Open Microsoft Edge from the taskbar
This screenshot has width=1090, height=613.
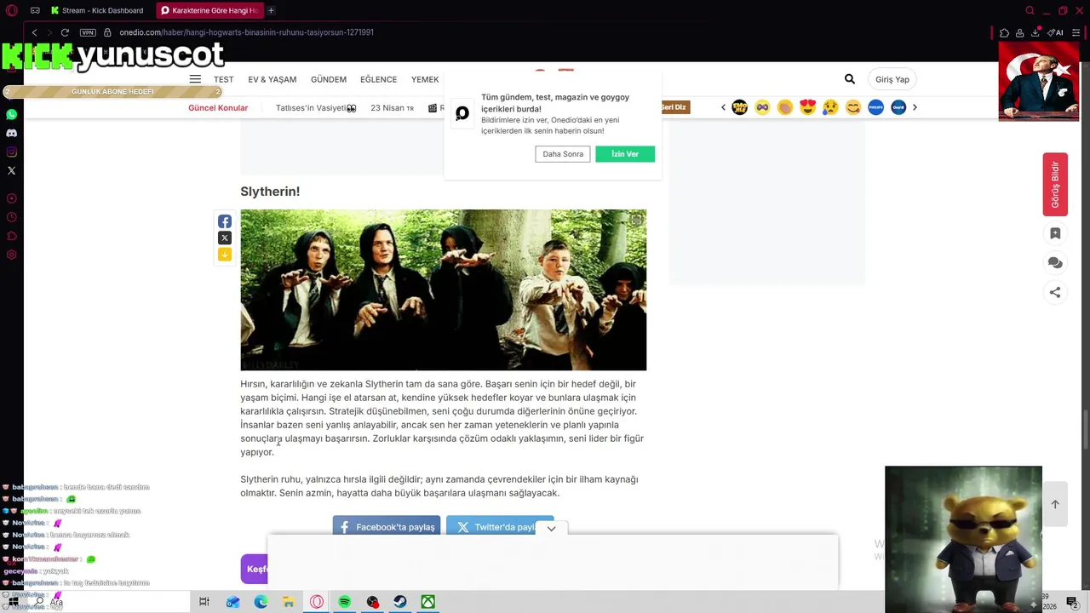[x=261, y=602]
